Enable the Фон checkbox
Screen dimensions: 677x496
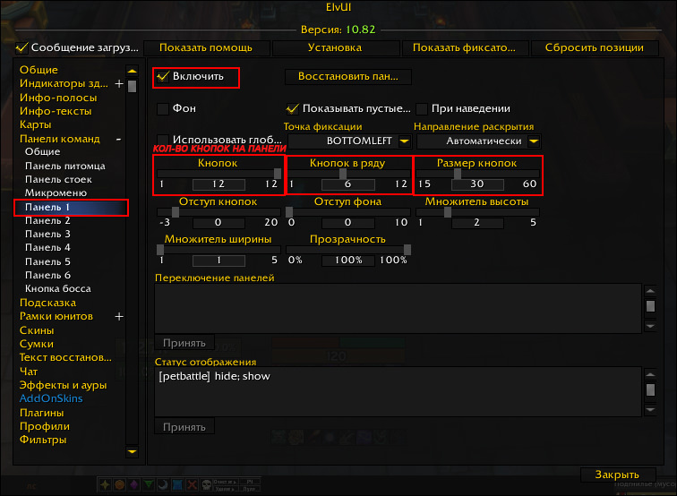tap(163, 108)
